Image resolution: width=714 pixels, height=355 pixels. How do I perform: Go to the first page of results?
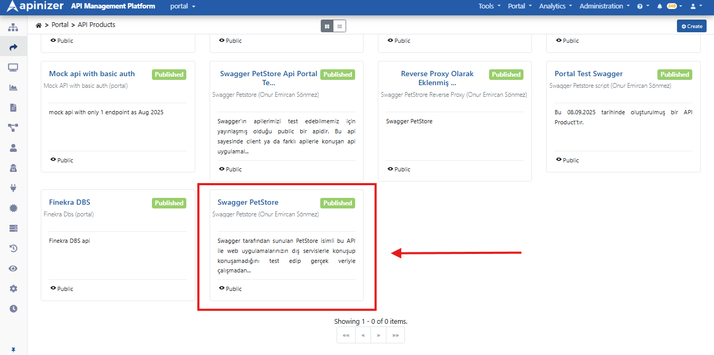pyautogui.click(x=346, y=335)
